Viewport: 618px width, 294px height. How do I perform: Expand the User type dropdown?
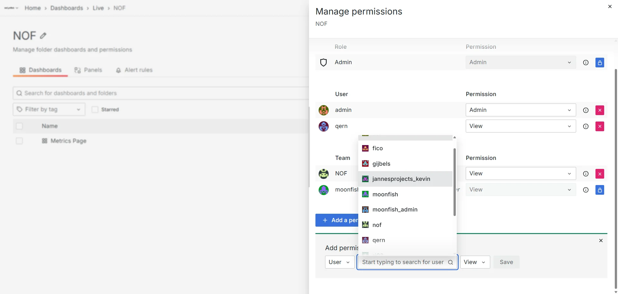(340, 262)
